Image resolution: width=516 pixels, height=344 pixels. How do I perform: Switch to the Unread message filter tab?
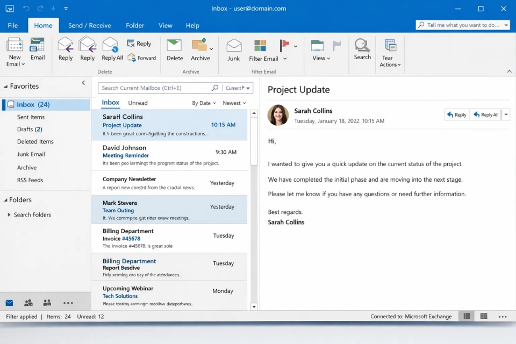tap(138, 103)
